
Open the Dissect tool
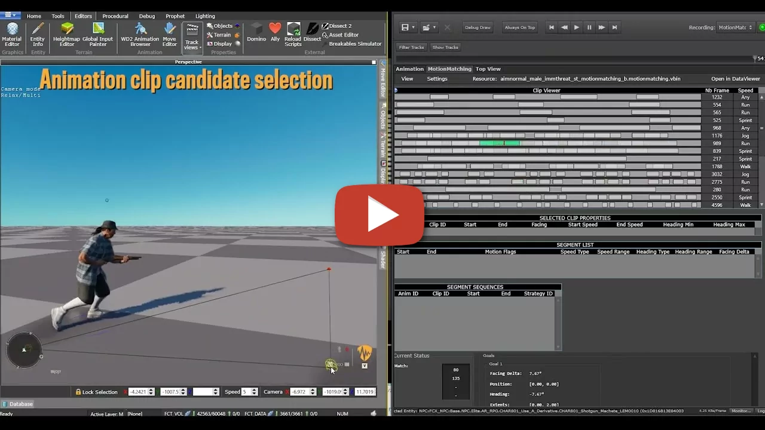312,32
